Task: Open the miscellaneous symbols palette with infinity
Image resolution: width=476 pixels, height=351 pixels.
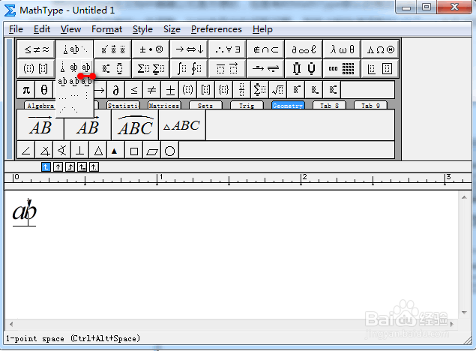Action: click(304, 49)
